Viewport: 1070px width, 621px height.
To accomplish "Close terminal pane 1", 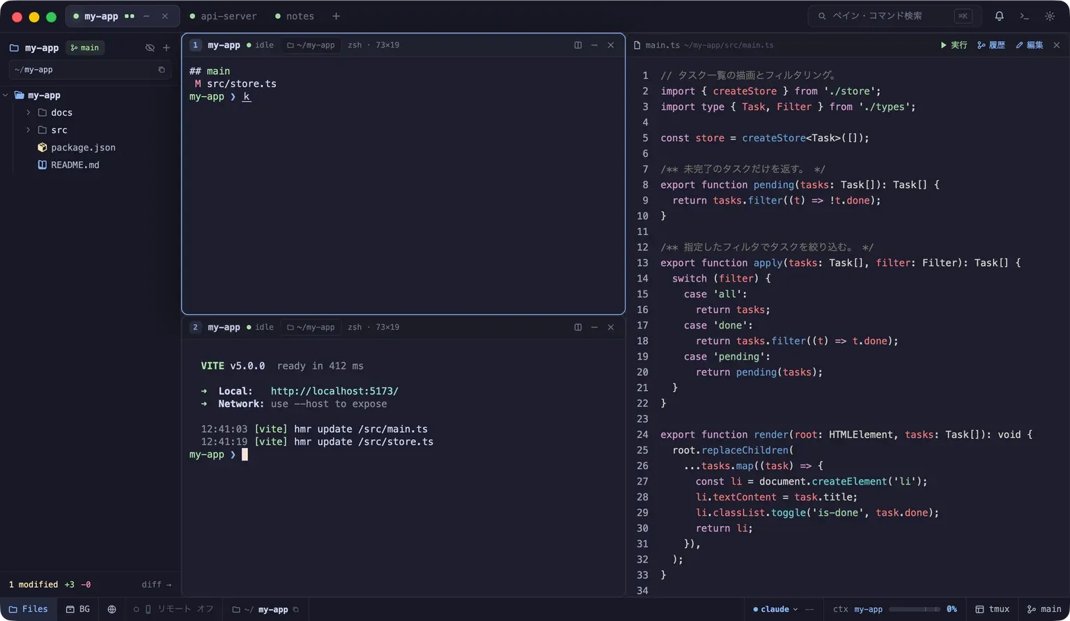I will point(611,45).
